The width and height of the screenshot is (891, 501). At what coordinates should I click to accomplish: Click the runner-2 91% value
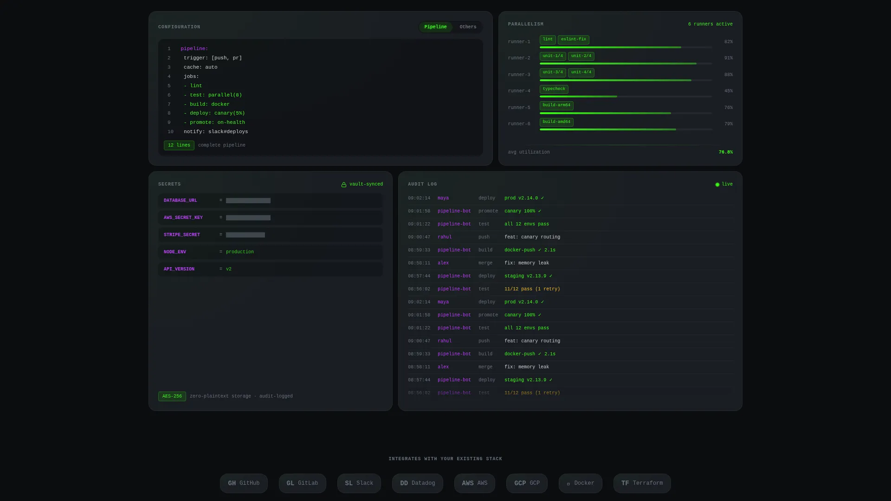coord(729,58)
